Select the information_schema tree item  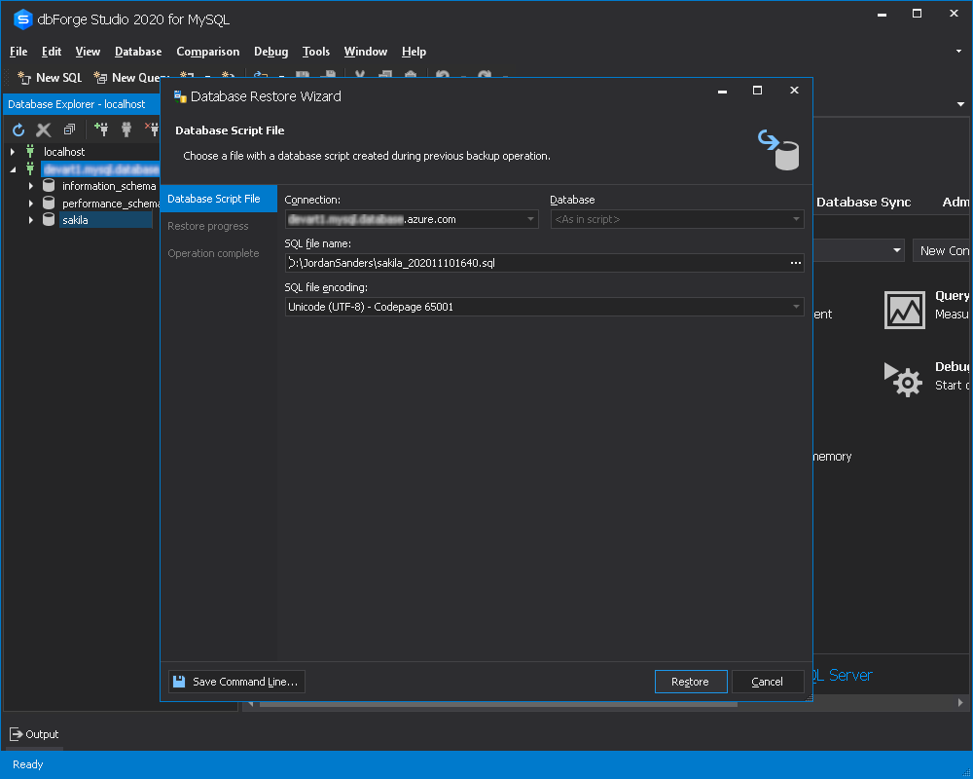click(x=109, y=186)
